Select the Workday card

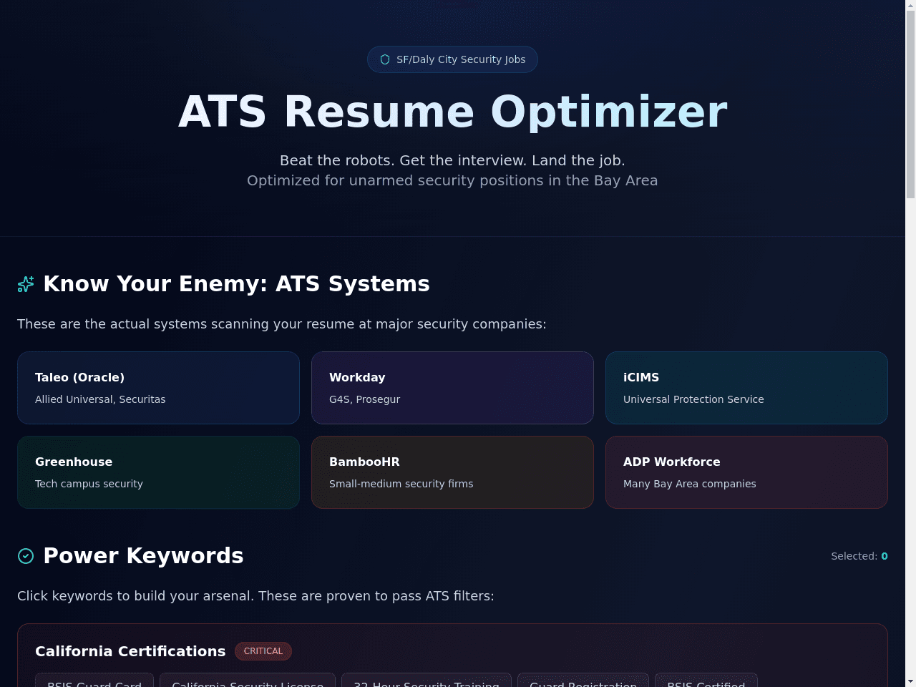click(452, 388)
